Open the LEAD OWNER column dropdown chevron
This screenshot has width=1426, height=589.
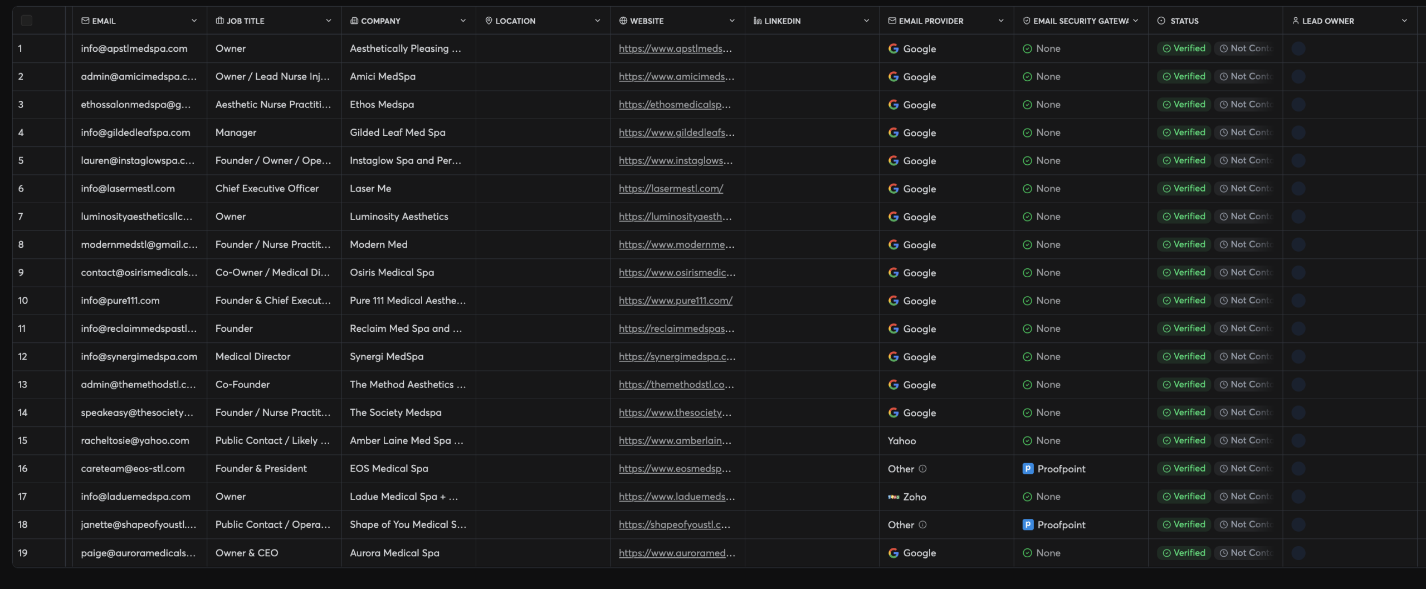pyautogui.click(x=1404, y=21)
